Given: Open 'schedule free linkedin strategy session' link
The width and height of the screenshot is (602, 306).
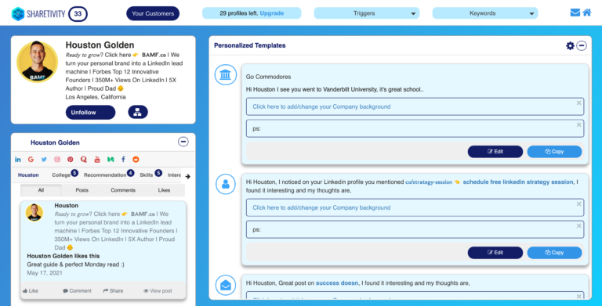Looking at the screenshot, I should [x=518, y=182].
